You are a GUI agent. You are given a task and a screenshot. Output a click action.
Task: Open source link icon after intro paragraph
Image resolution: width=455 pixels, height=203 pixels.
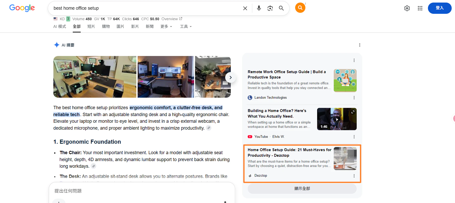(209, 128)
